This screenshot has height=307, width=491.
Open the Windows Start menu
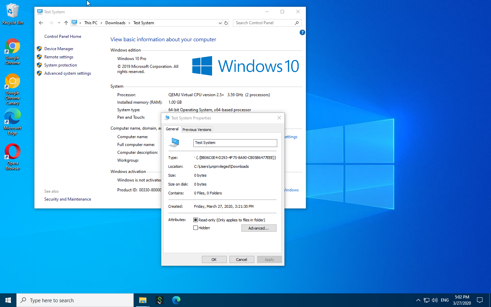(x=8, y=300)
